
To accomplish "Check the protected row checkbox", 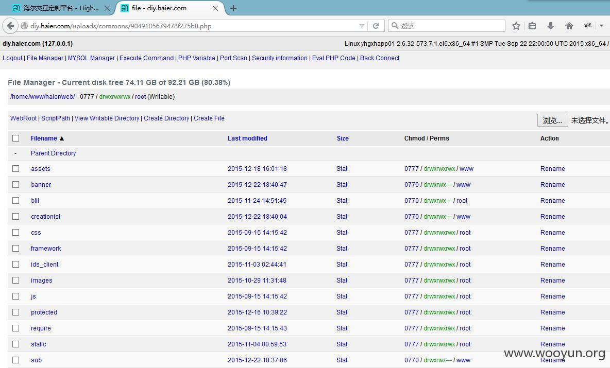I will tap(15, 312).
